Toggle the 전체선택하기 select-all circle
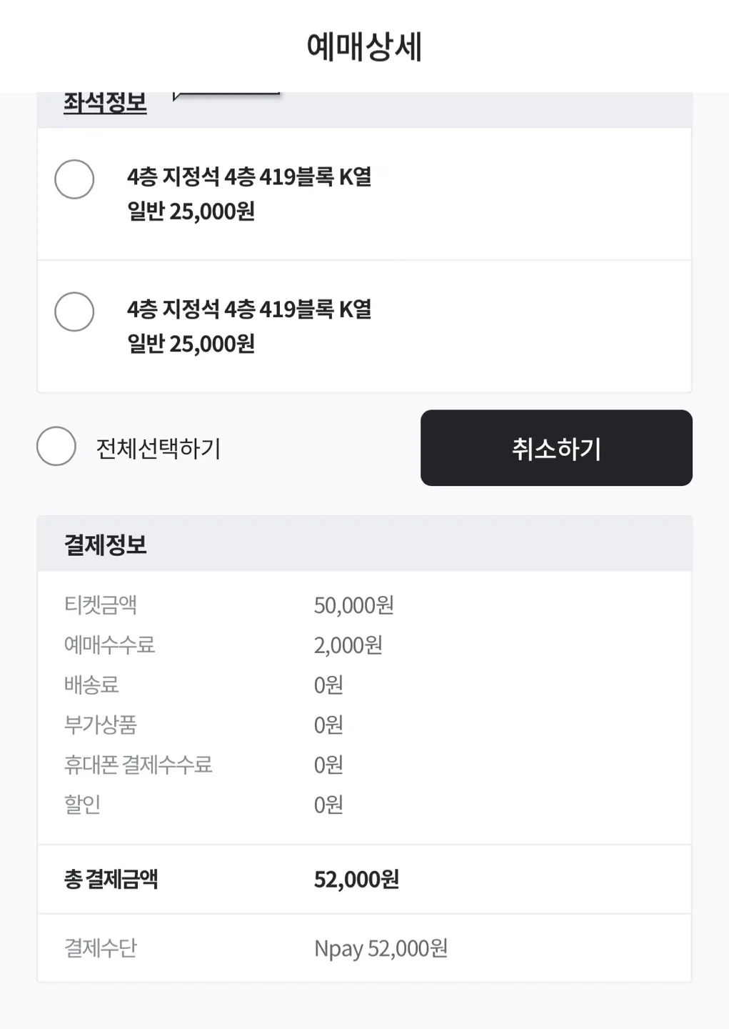 tap(56, 446)
